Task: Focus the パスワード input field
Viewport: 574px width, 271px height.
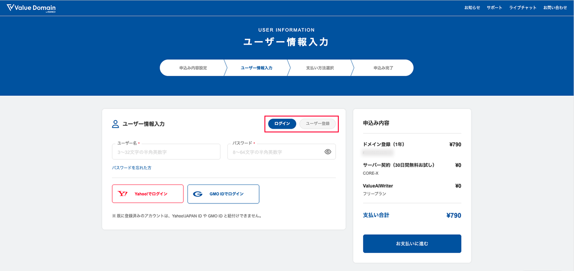Action: pyautogui.click(x=276, y=152)
